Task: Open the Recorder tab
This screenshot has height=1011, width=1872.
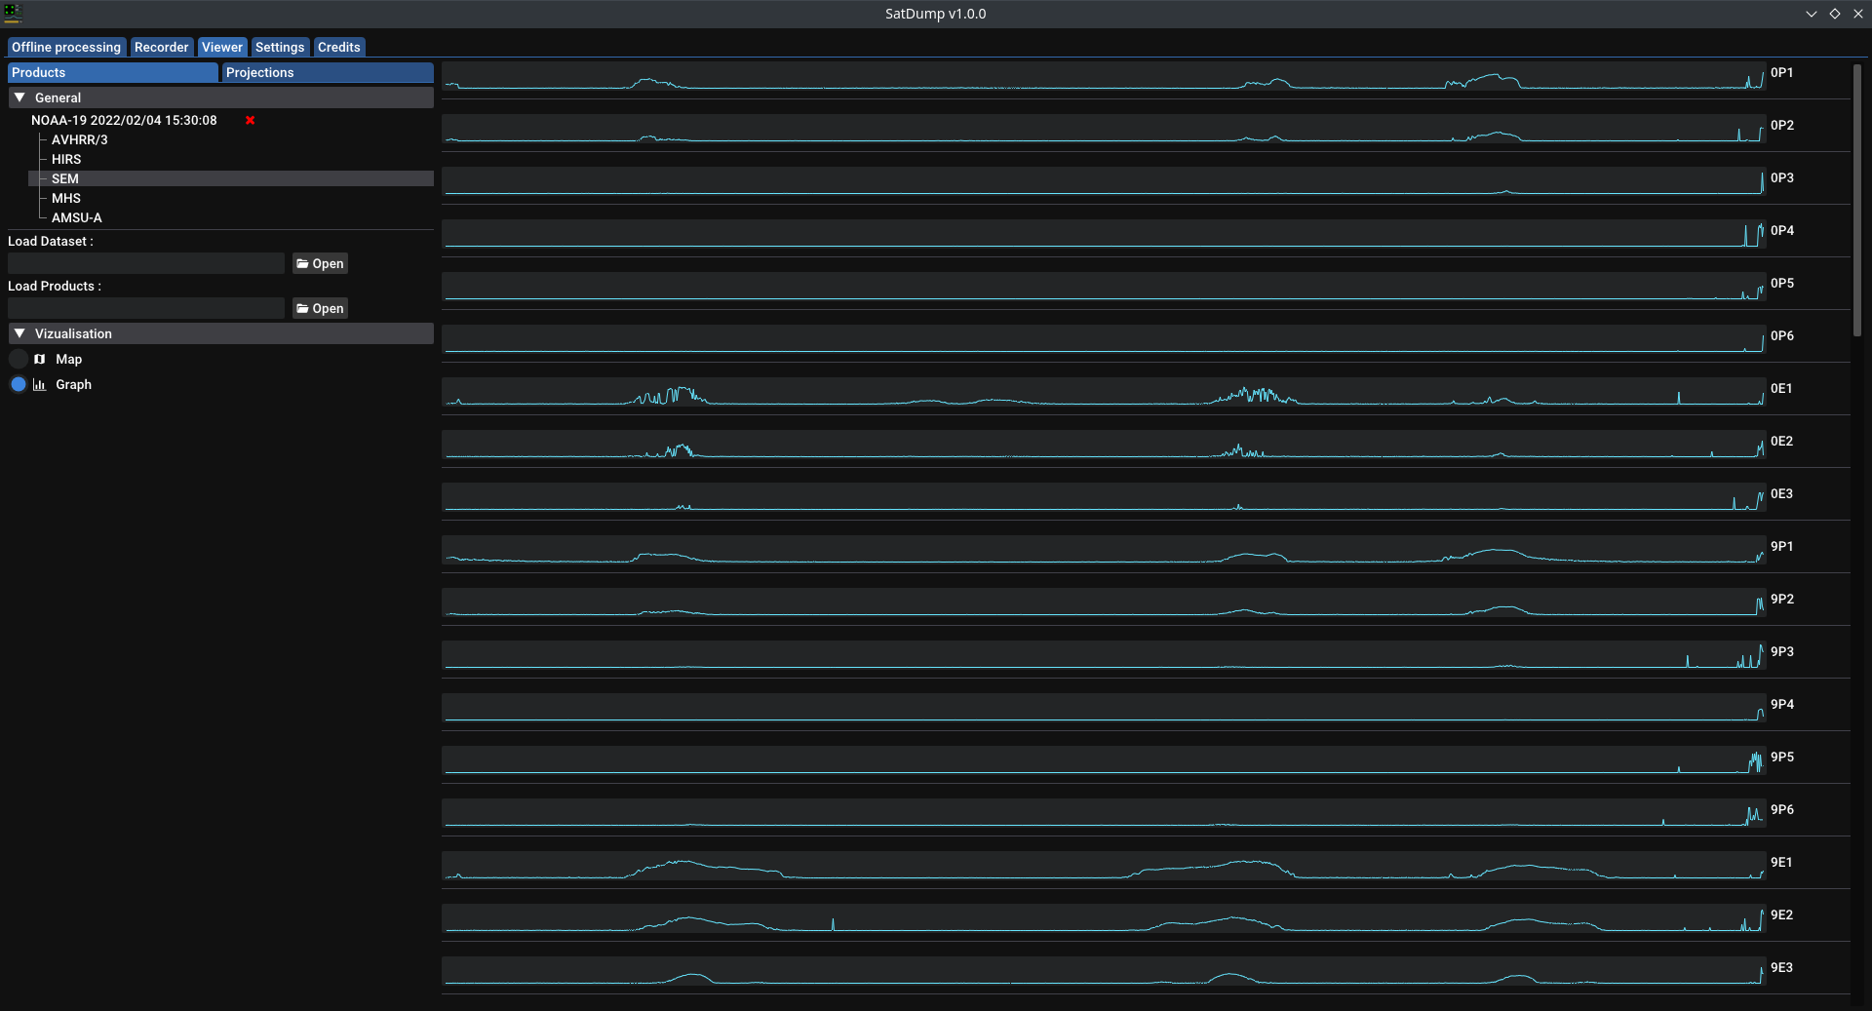Action: pos(162,47)
